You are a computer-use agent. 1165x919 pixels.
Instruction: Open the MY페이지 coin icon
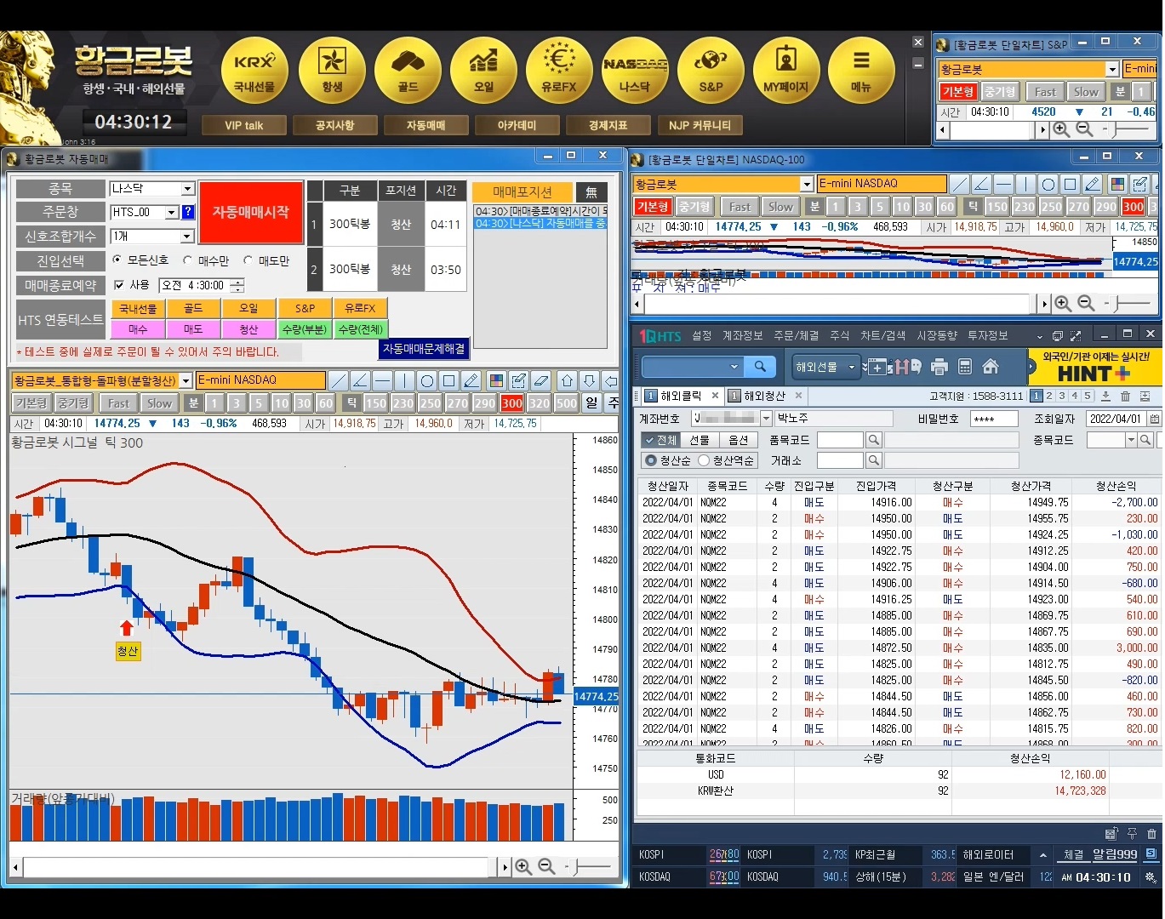[786, 71]
